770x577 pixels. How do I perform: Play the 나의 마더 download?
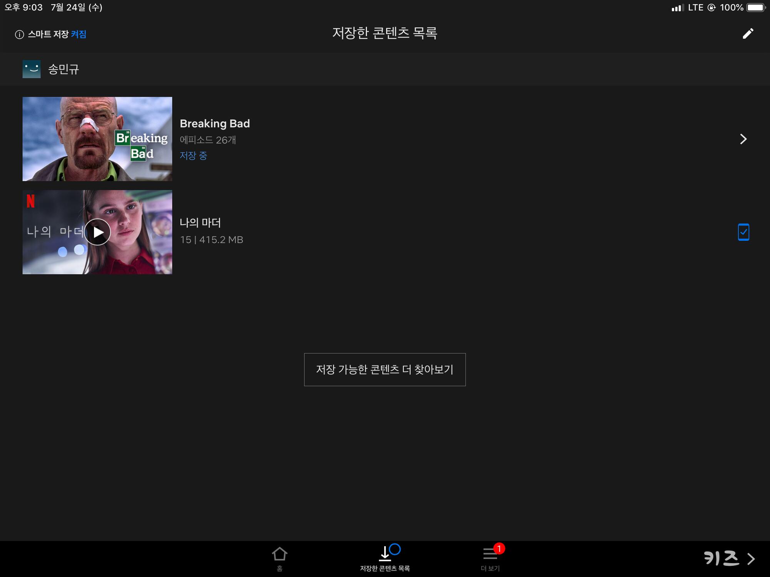(x=97, y=232)
